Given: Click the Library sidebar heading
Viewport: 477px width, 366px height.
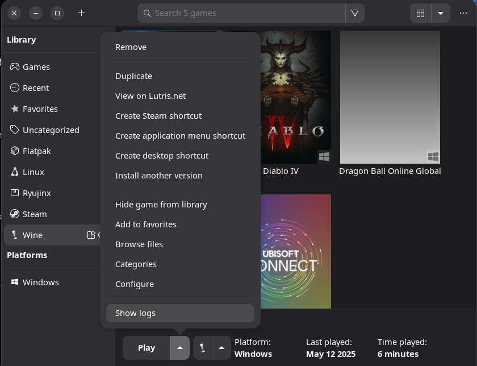Looking at the screenshot, I should click(x=22, y=40).
